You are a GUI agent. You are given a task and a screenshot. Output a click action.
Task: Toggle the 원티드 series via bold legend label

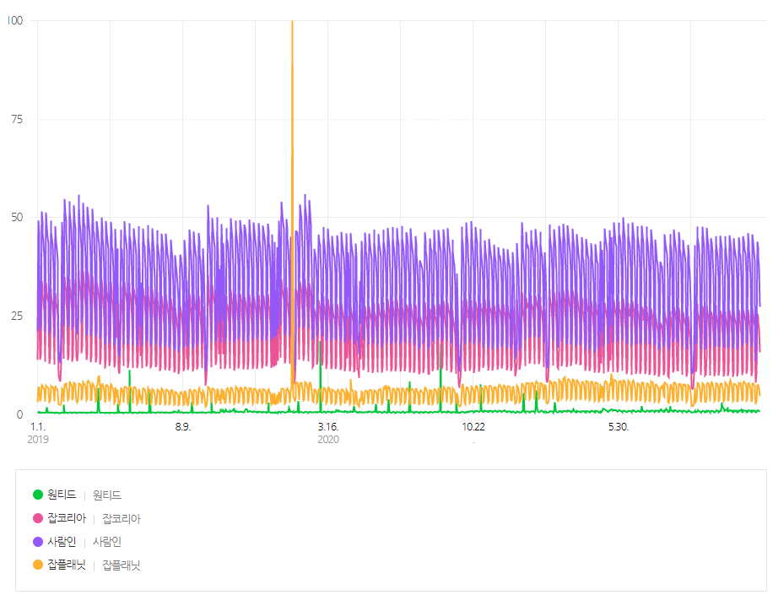click(62, 495)
